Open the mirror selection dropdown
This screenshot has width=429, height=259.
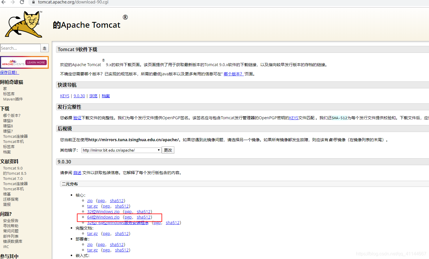[121, 150]
